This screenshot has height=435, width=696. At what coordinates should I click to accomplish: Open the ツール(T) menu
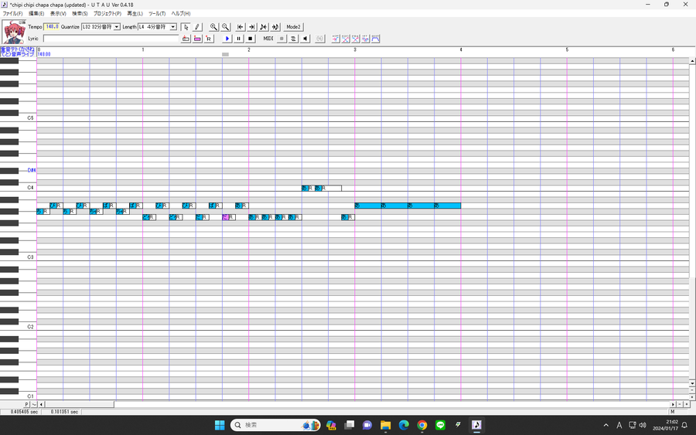pos(157,14)
